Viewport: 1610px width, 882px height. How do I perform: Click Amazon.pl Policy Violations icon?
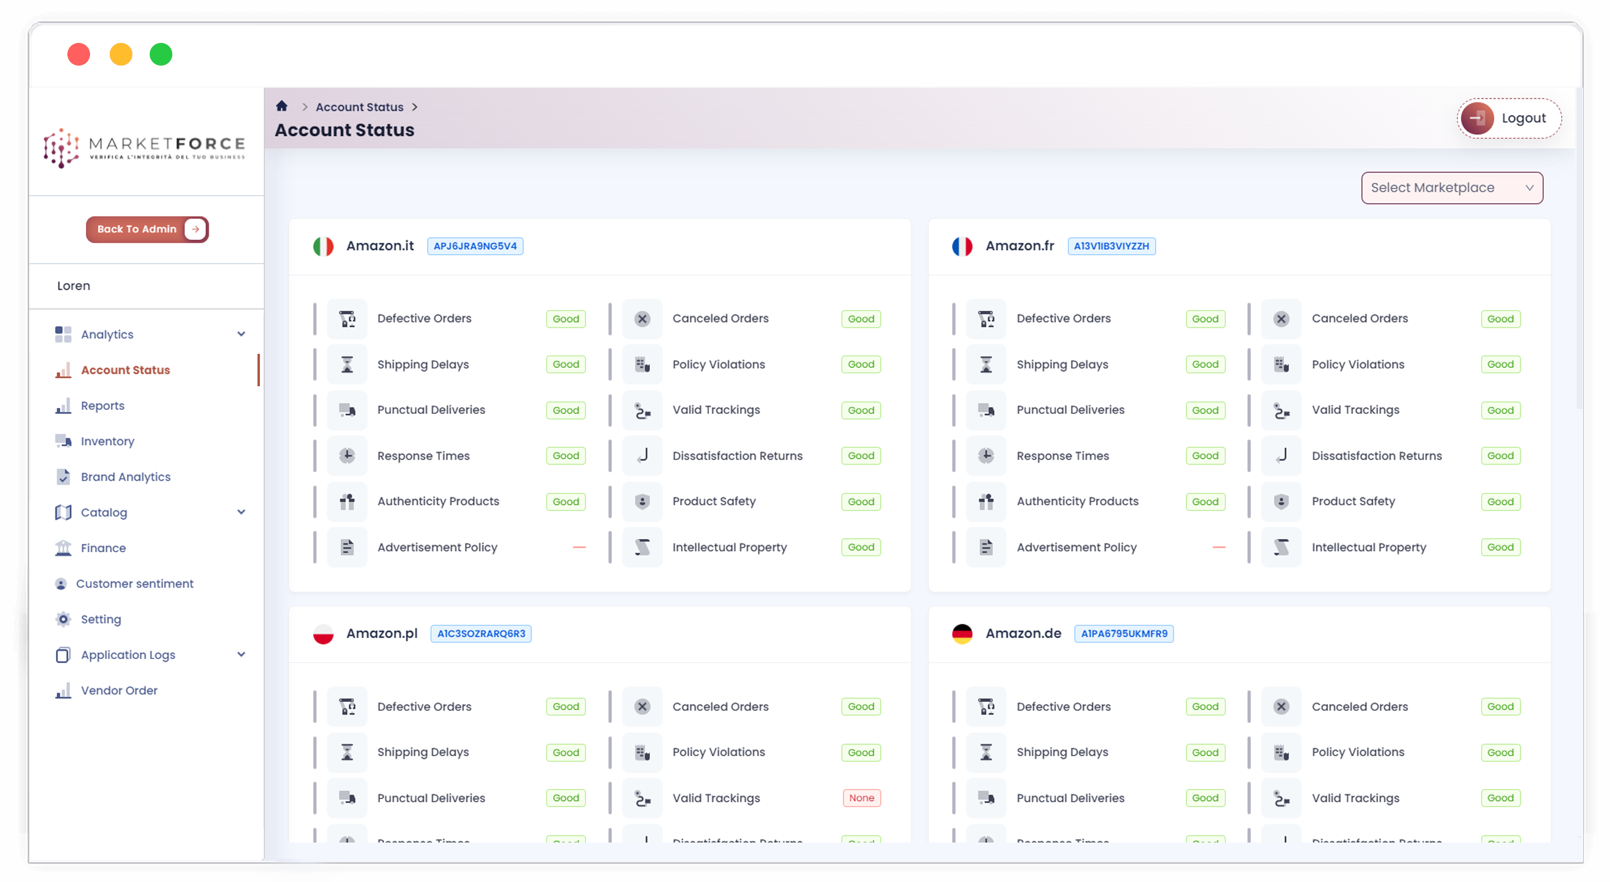coord(642,753)
